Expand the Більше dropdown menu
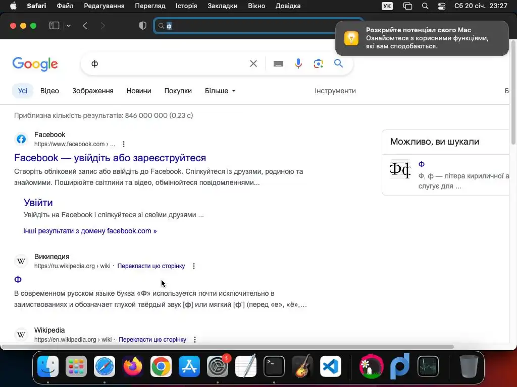The width and height of the screenshot is (517, 387). (220, 91)
